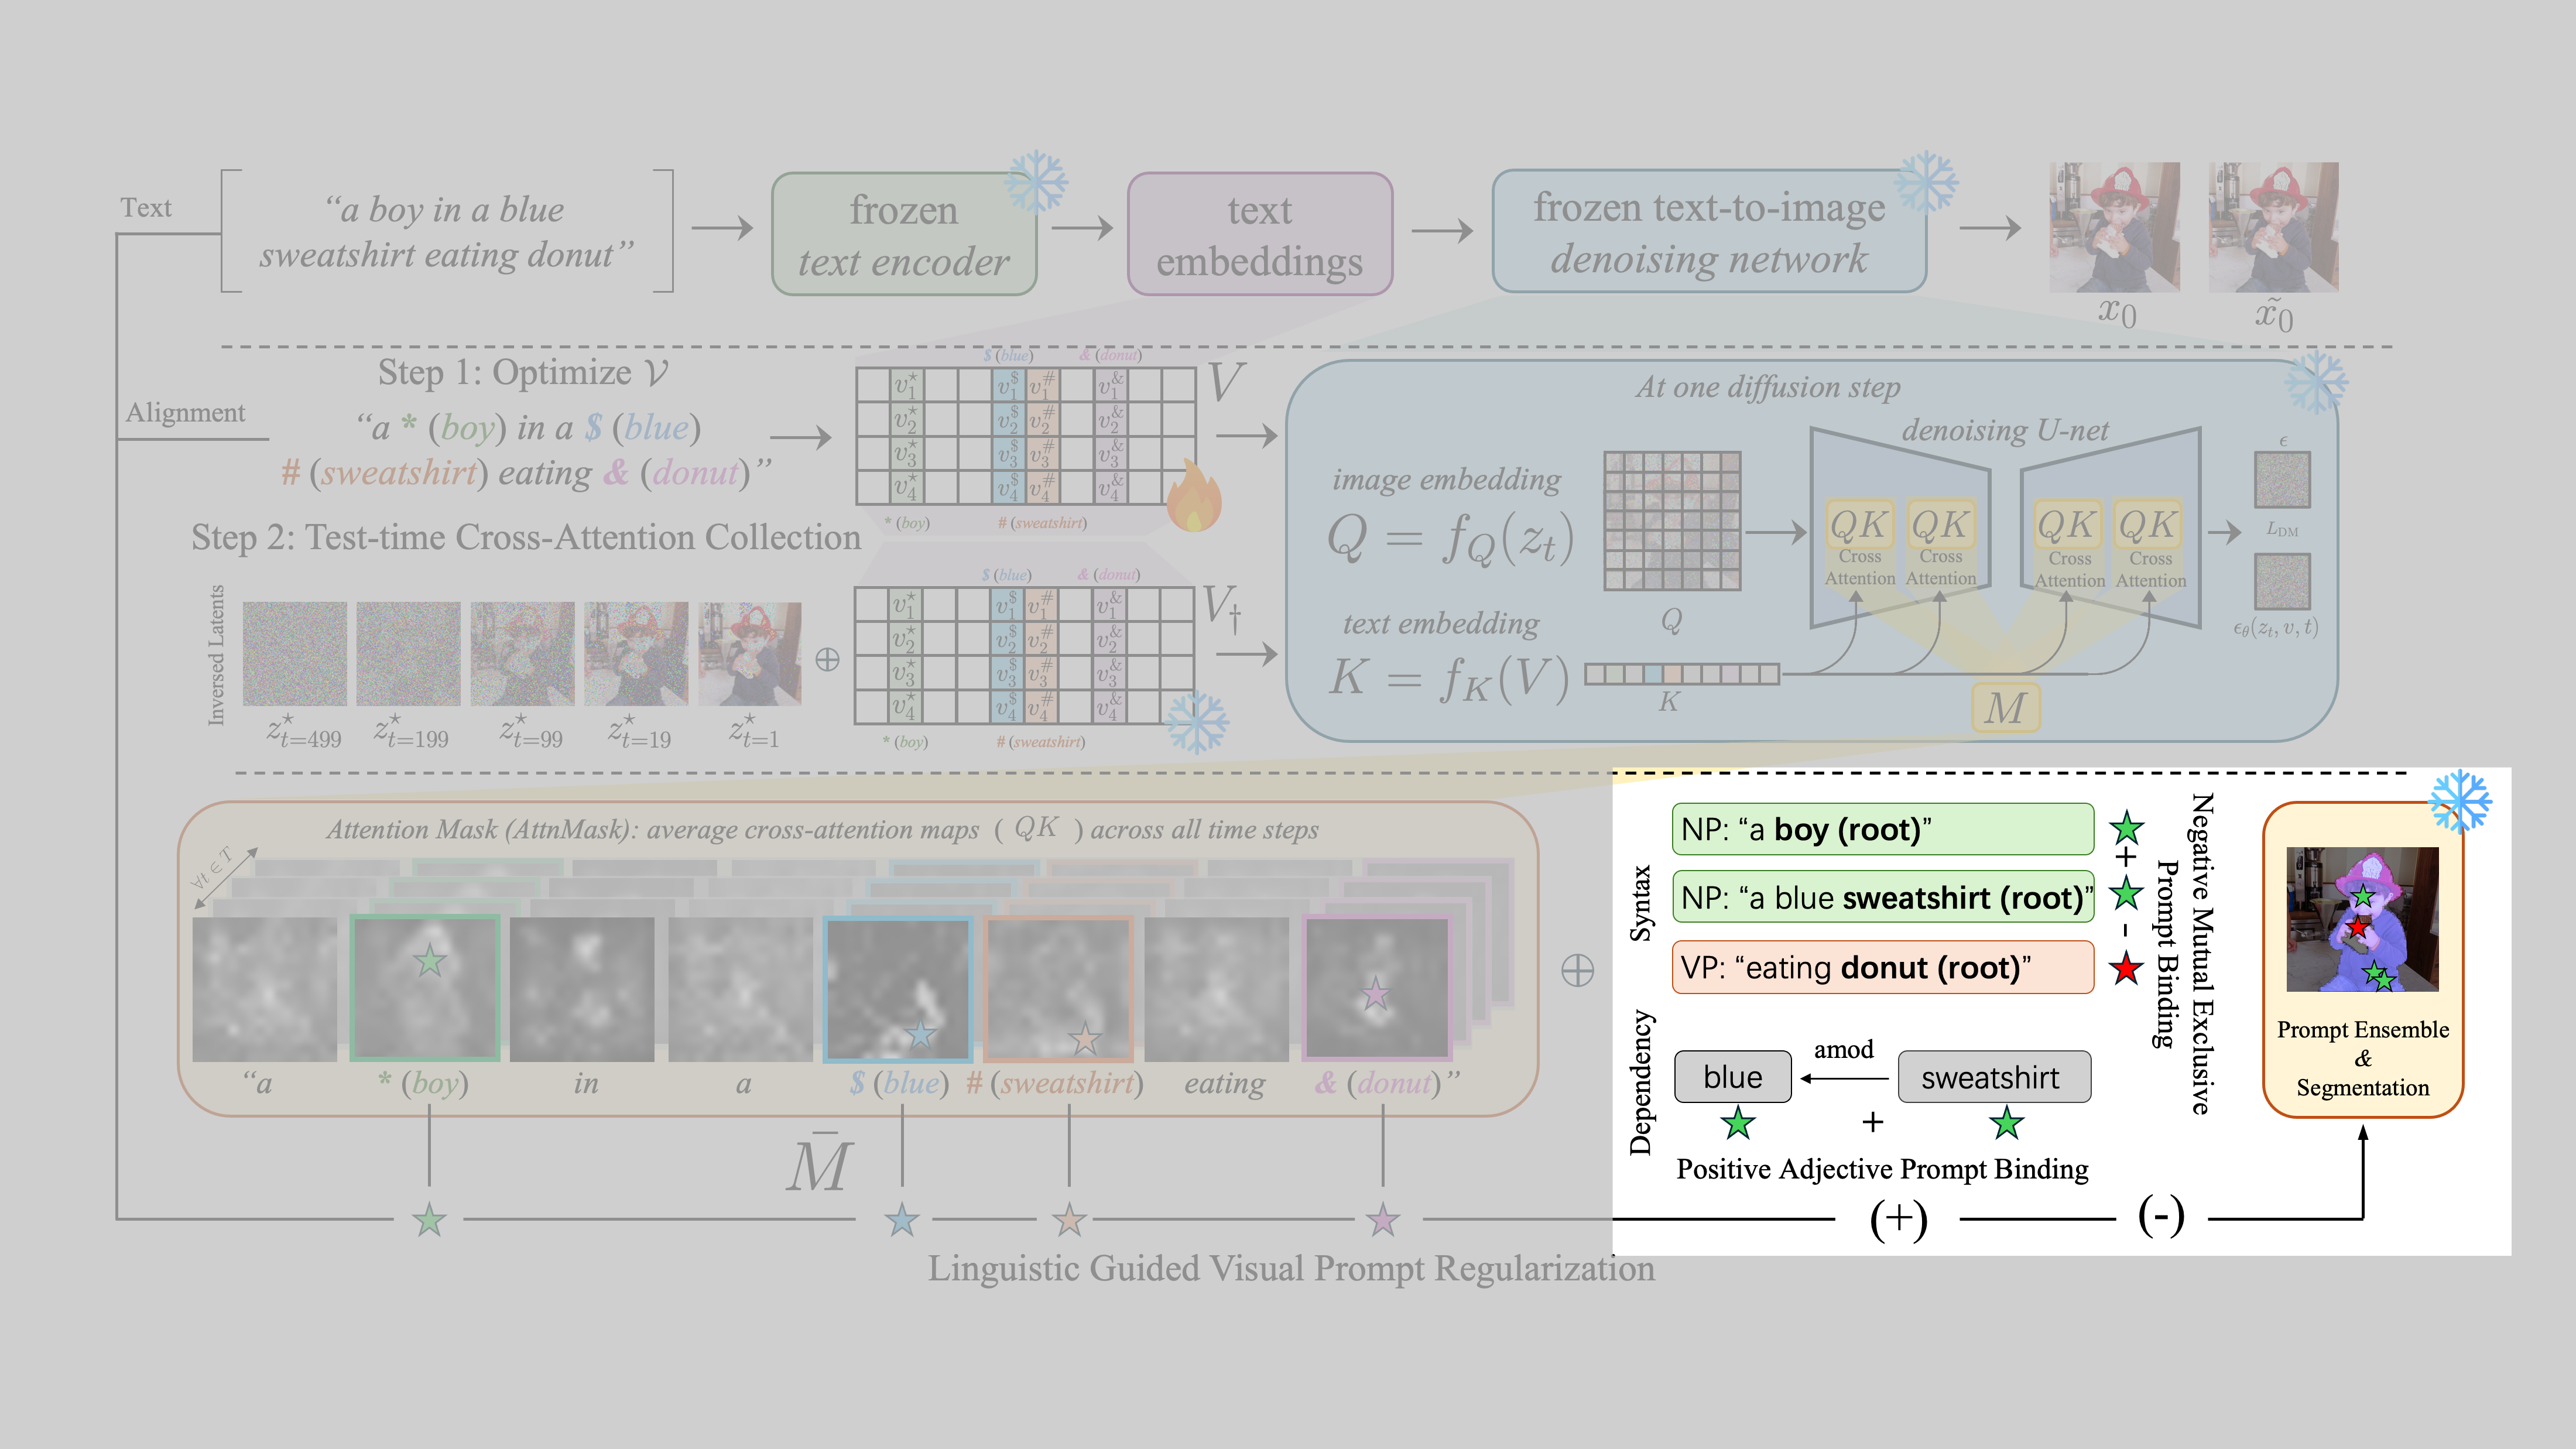
Task: Click the fire icon next to matrix V
Action: click(x=1193, y=497)
